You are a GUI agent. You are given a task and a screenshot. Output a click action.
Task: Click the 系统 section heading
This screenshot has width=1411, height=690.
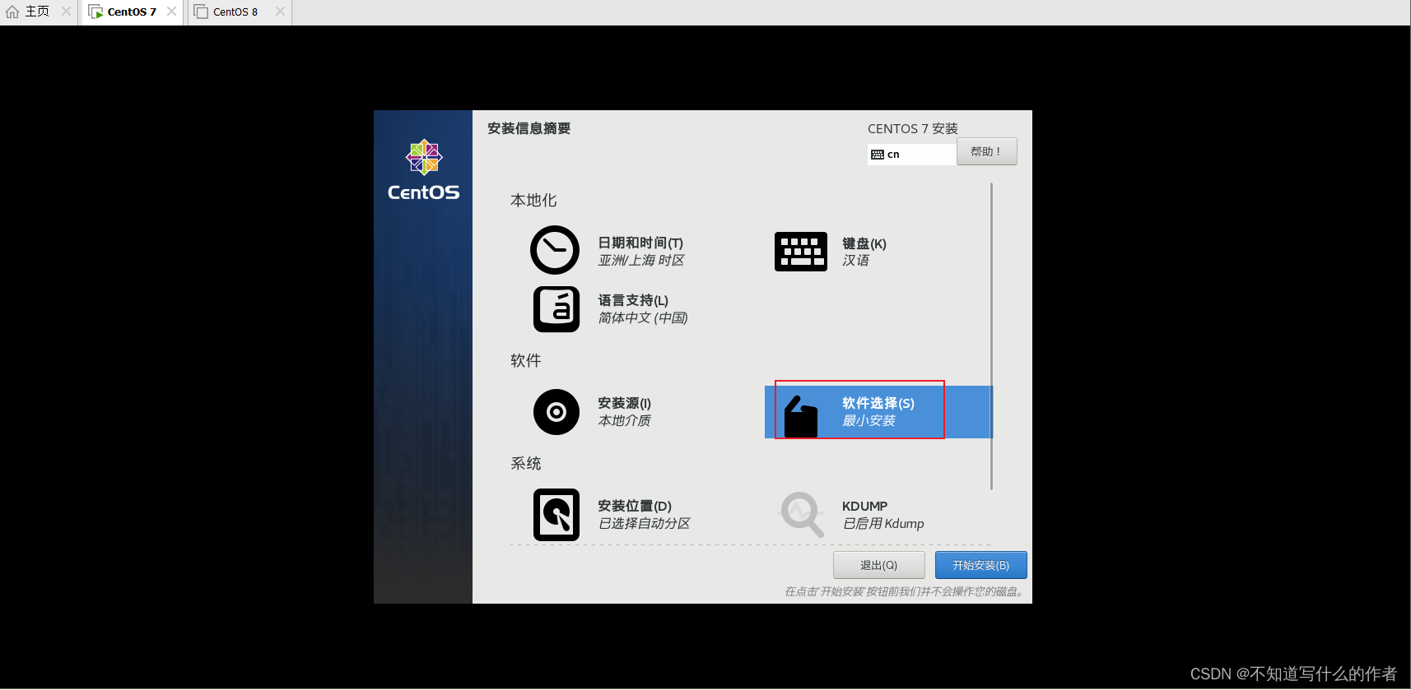pos(526,464)
